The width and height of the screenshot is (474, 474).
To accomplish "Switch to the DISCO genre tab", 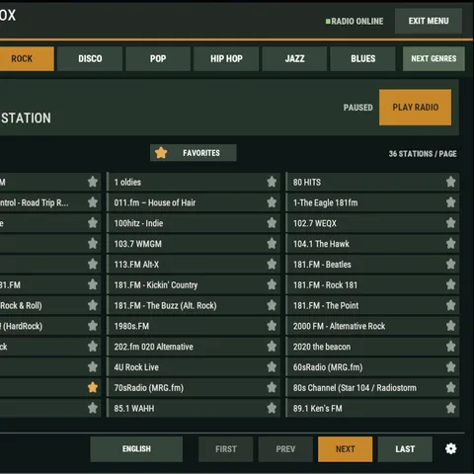I will [x=90, y=58].
